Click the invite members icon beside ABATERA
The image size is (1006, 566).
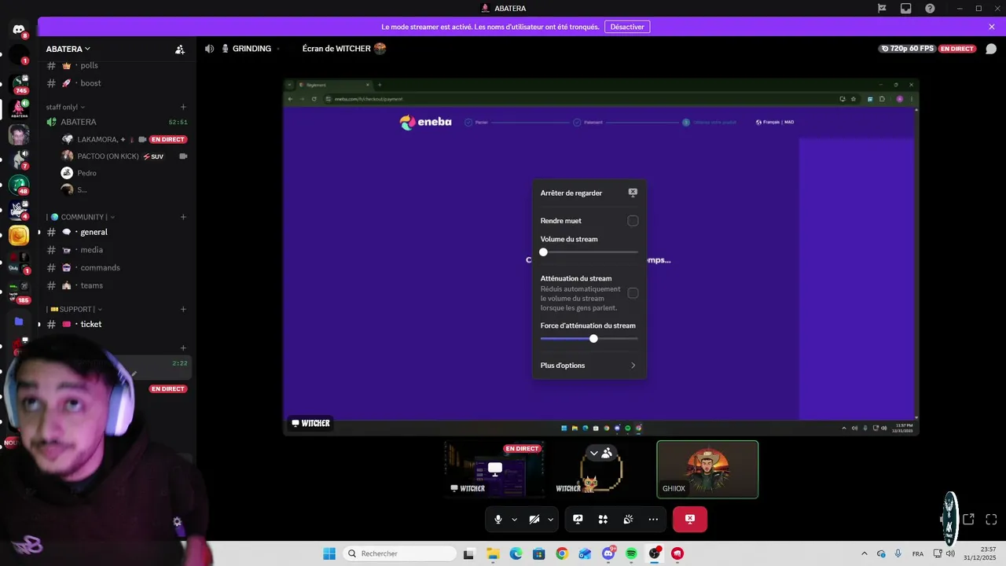(180, 49)
